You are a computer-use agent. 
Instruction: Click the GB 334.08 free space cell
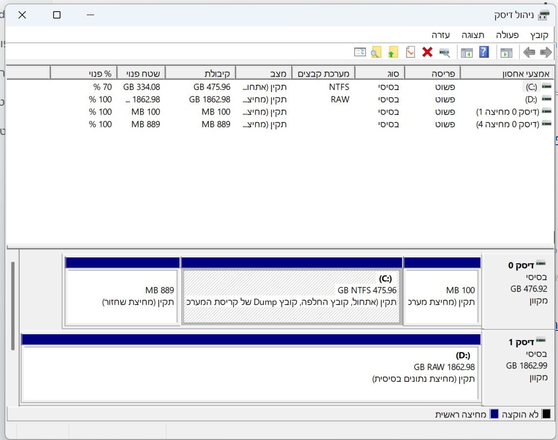[141, 87]
